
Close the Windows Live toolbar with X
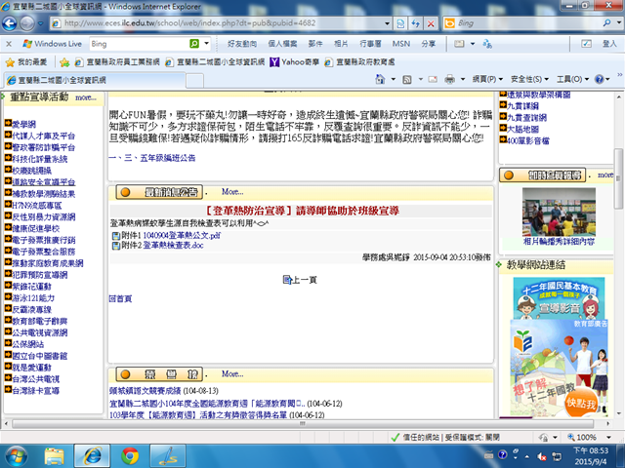[x=9, y=44]
